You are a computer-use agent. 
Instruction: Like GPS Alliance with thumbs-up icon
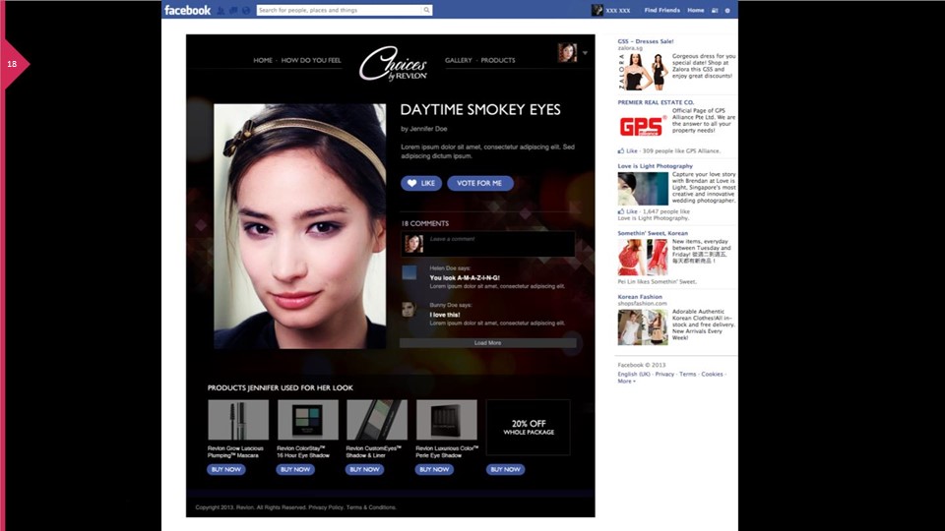point(621,151)
